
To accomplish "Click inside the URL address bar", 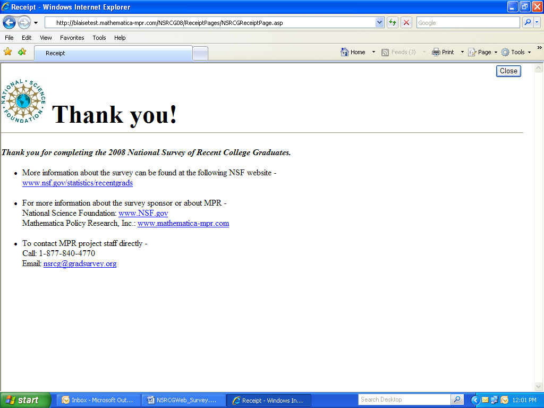I will [210, 23].
